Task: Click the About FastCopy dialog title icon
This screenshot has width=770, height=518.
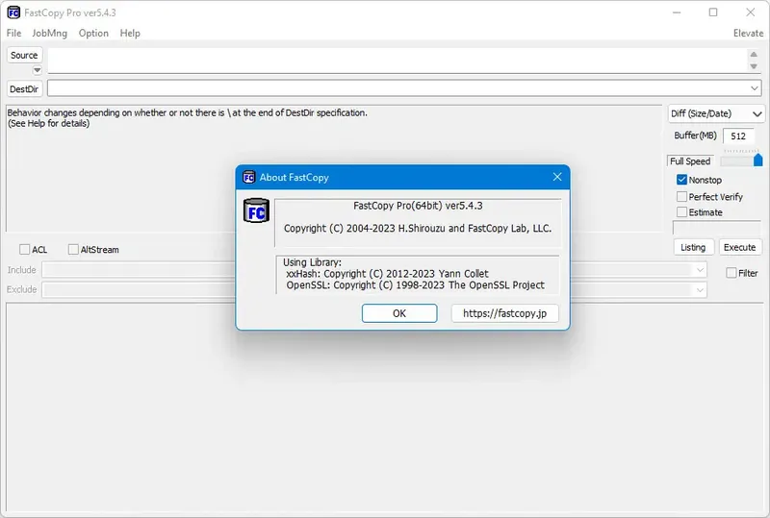Action: click(x=249, y=177)
